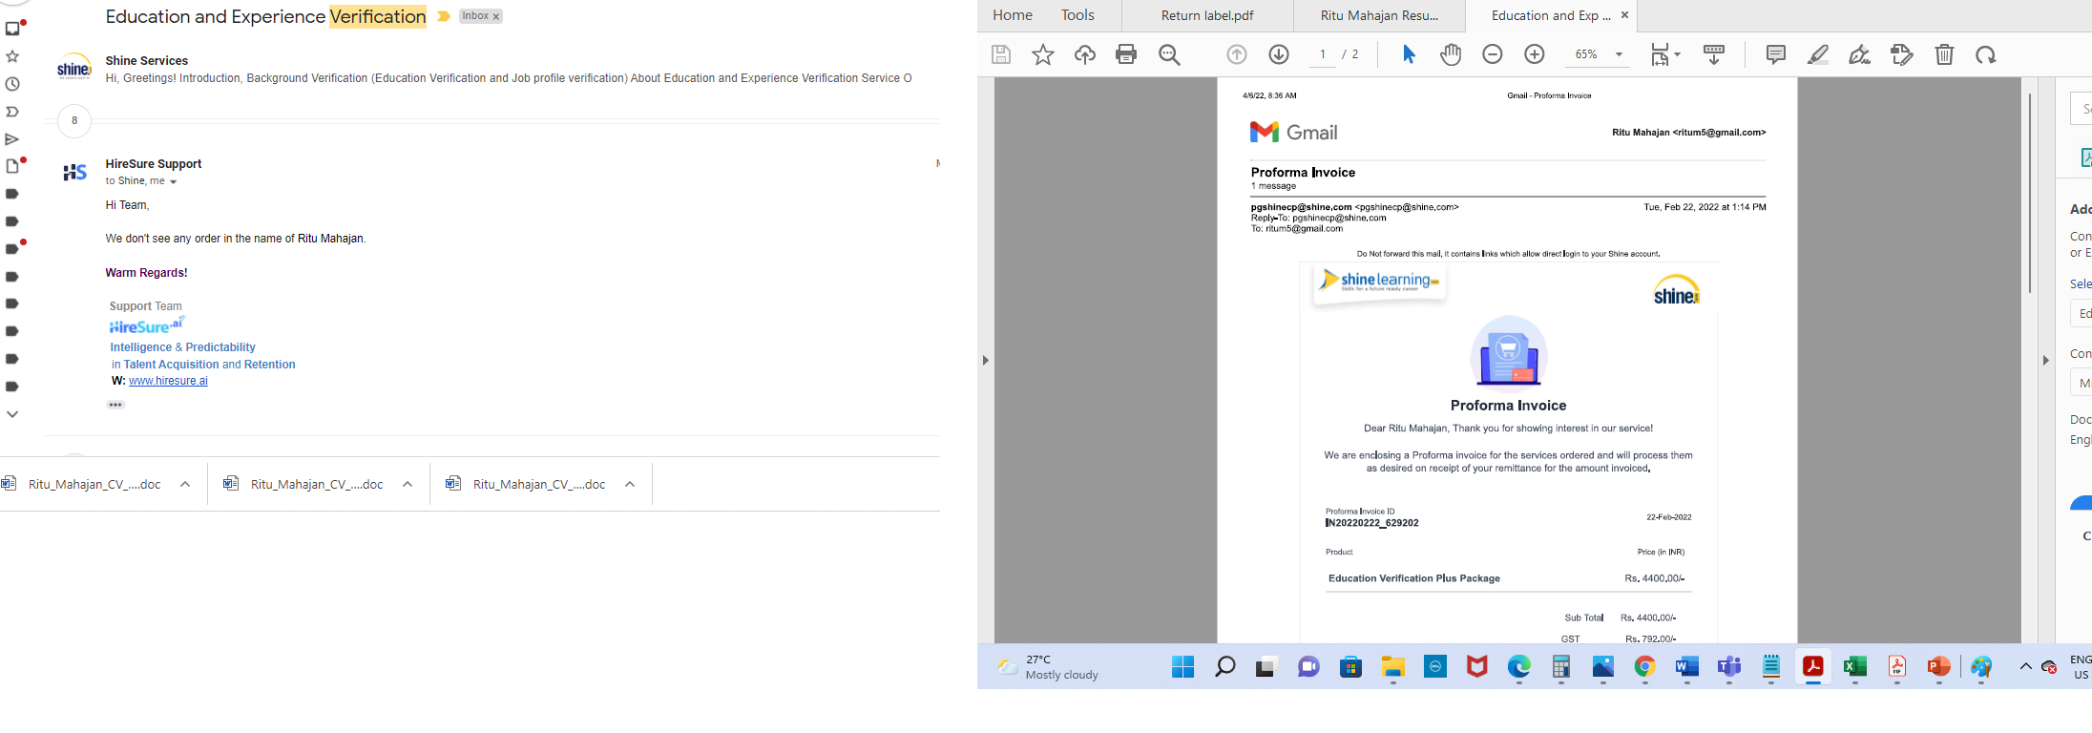This screenshot has width=2092, height=733.
Task: Rotate the page with rotate icon
Action: (1986, 54)
